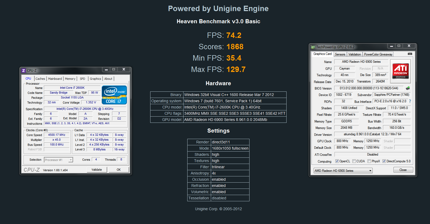Enable the CUDA checkbox
430x224 pixels.
(x=354, y=161)
